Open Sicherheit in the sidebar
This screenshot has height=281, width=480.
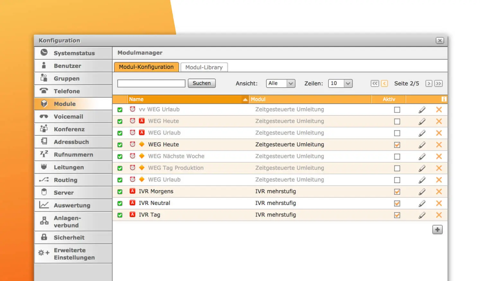tap(73, 238)
